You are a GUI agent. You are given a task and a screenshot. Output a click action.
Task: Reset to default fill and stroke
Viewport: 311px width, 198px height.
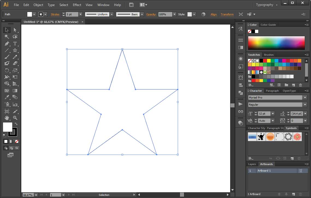click(4, 135)
